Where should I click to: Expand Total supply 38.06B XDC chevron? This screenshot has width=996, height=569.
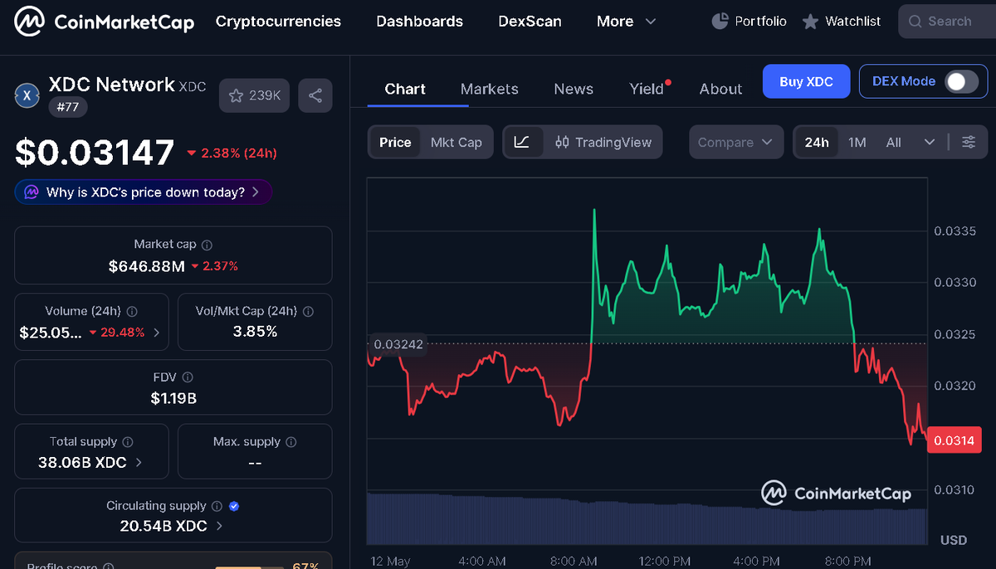tap(139, 462)
